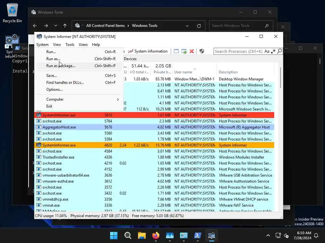This screenshot has width=325, height=243.
Task: Click the red X terminate icon
Action: 192,51
